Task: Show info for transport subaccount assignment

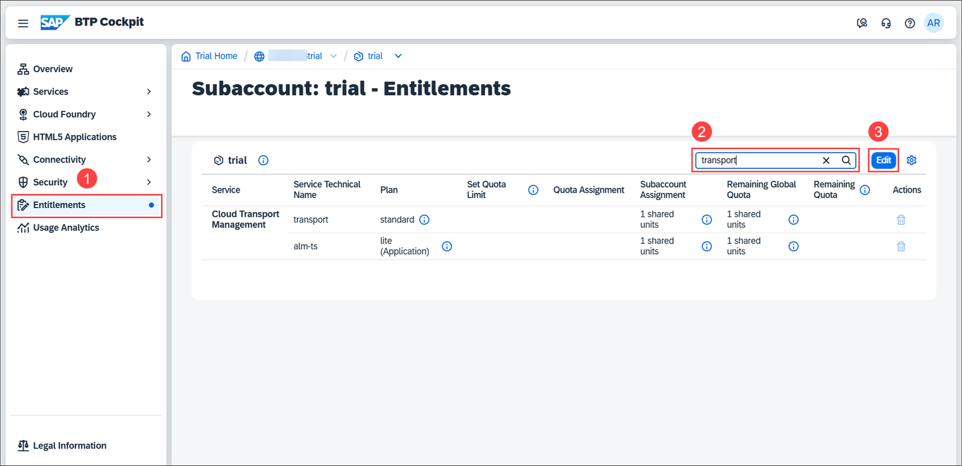Action: pyautogui.click(x=707, y=219)
